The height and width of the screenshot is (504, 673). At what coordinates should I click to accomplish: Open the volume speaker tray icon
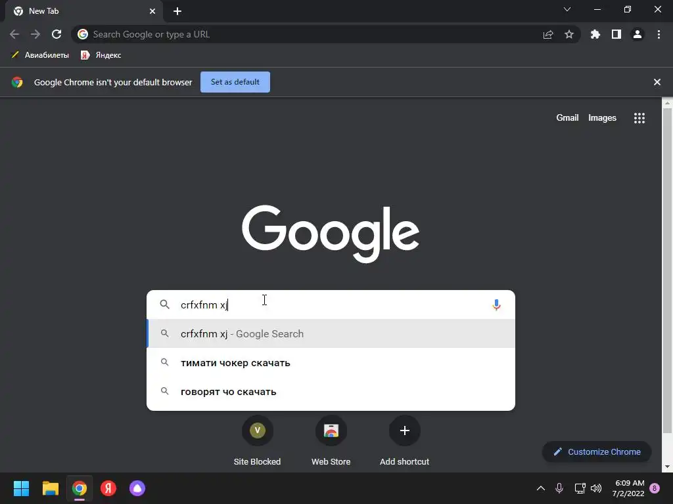(x=596, y=488)
